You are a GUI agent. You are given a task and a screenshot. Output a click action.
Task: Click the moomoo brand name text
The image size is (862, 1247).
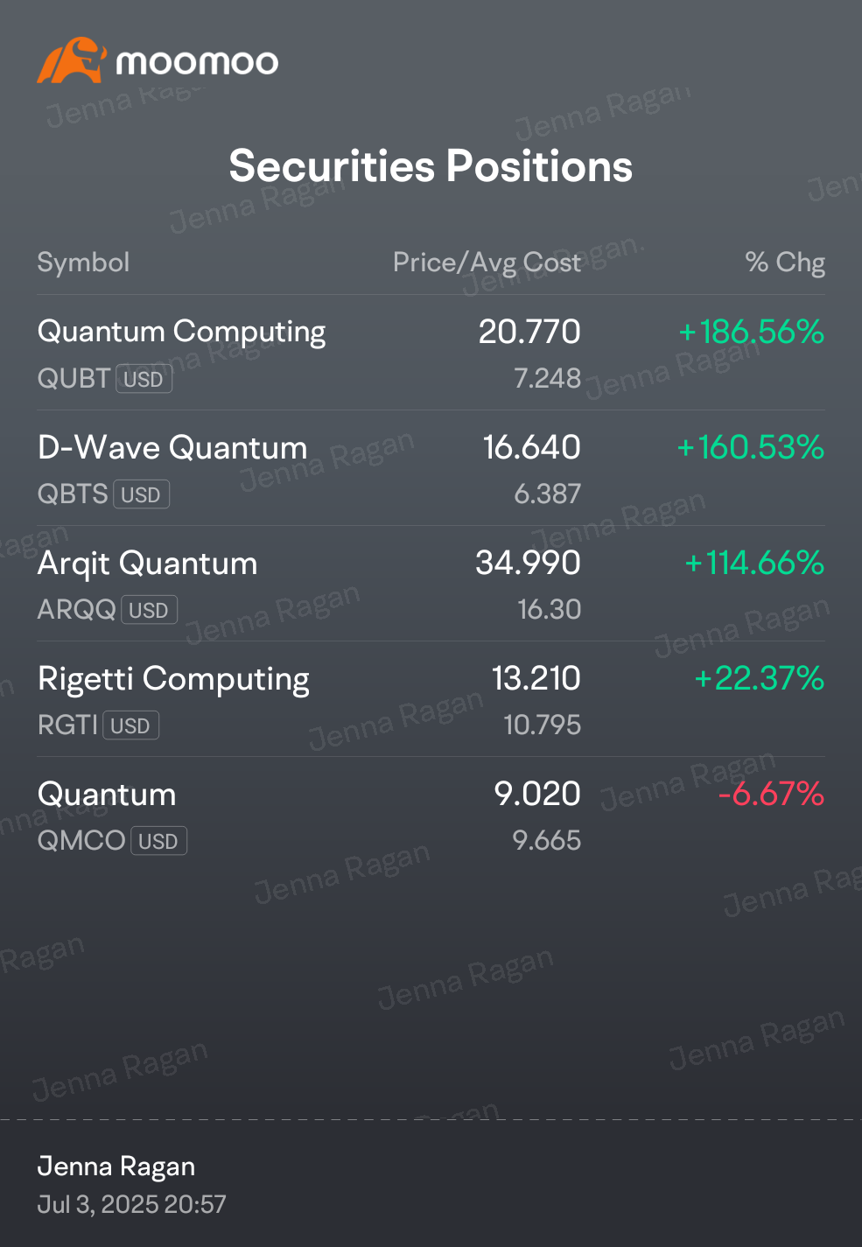coord(197,62)
